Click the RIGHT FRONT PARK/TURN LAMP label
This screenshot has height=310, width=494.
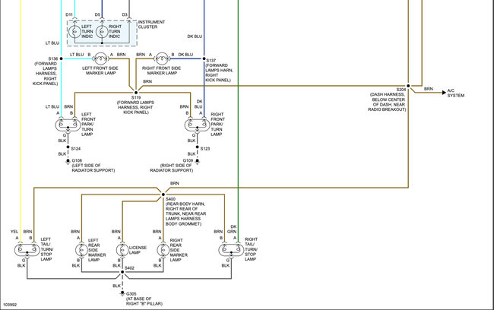tap(217, 125)
